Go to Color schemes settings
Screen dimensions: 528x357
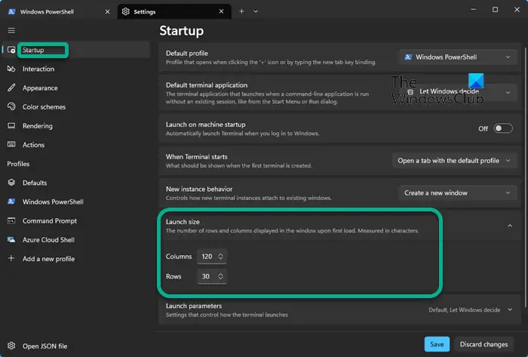pyautogui.click(x=76, y=106)
